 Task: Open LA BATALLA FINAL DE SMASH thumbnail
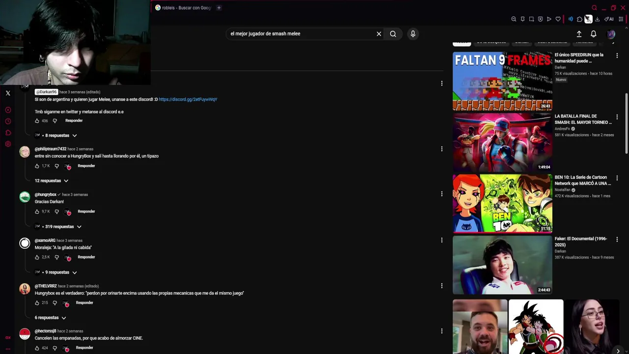(x=502, y=142)
